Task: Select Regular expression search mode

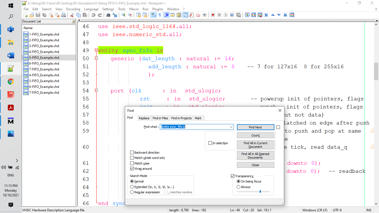Action: [x=132, y=192]
